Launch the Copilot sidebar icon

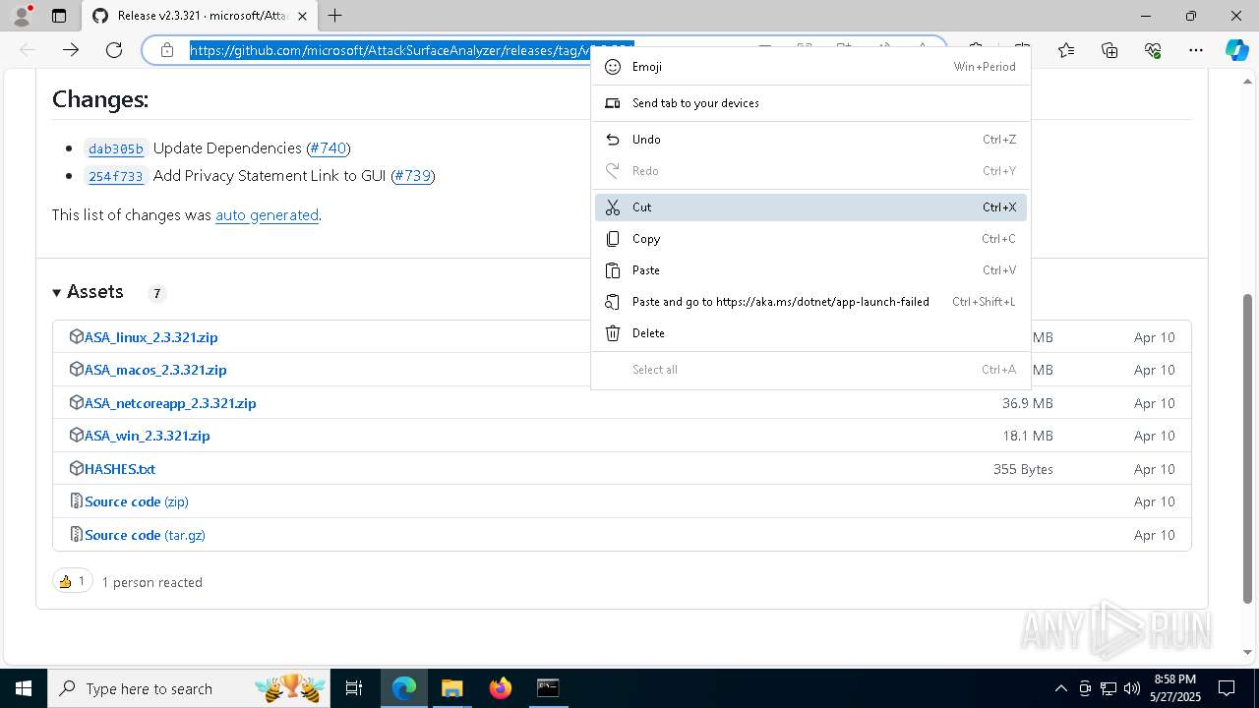point(1236,50)
